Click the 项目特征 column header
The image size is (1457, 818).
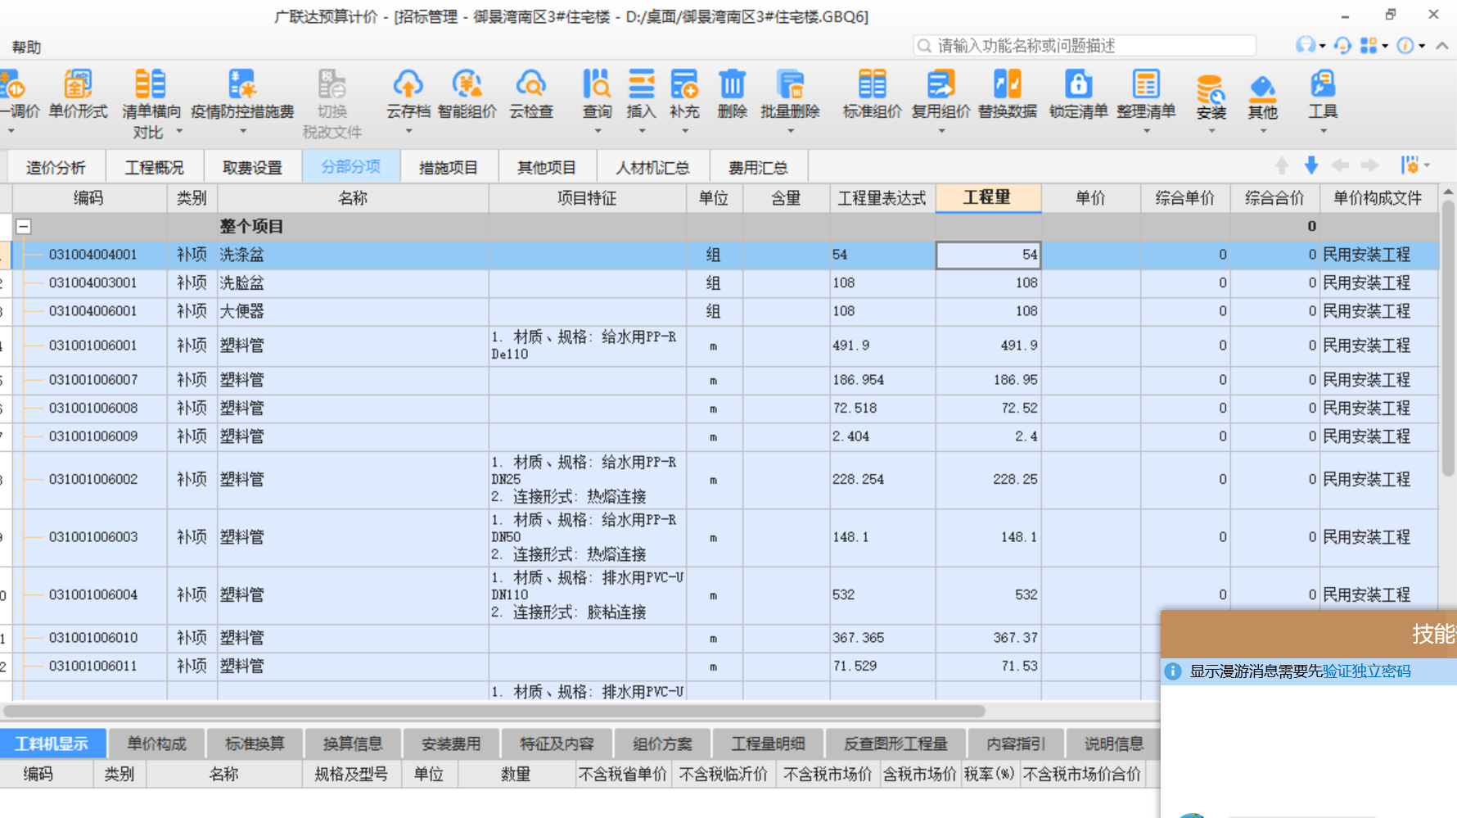coord(587,198)
